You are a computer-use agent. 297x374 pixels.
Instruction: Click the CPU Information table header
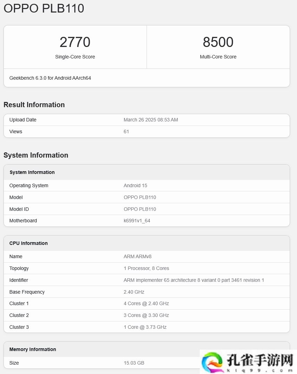tap(28, 243)
